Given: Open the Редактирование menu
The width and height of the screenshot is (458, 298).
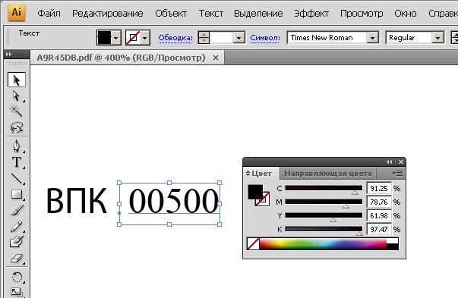Looking at the screenshot, I should [x=108, y=14].
